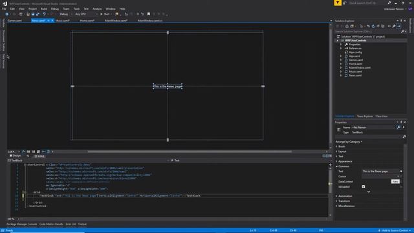The width and height of the screenshot is (414, 233).
Task: Switch to Team Explorer tab
Action: (365, 116)
